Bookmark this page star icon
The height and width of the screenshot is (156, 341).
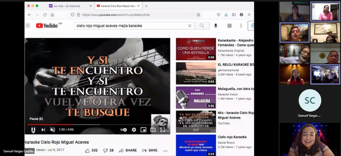point(198,15)
